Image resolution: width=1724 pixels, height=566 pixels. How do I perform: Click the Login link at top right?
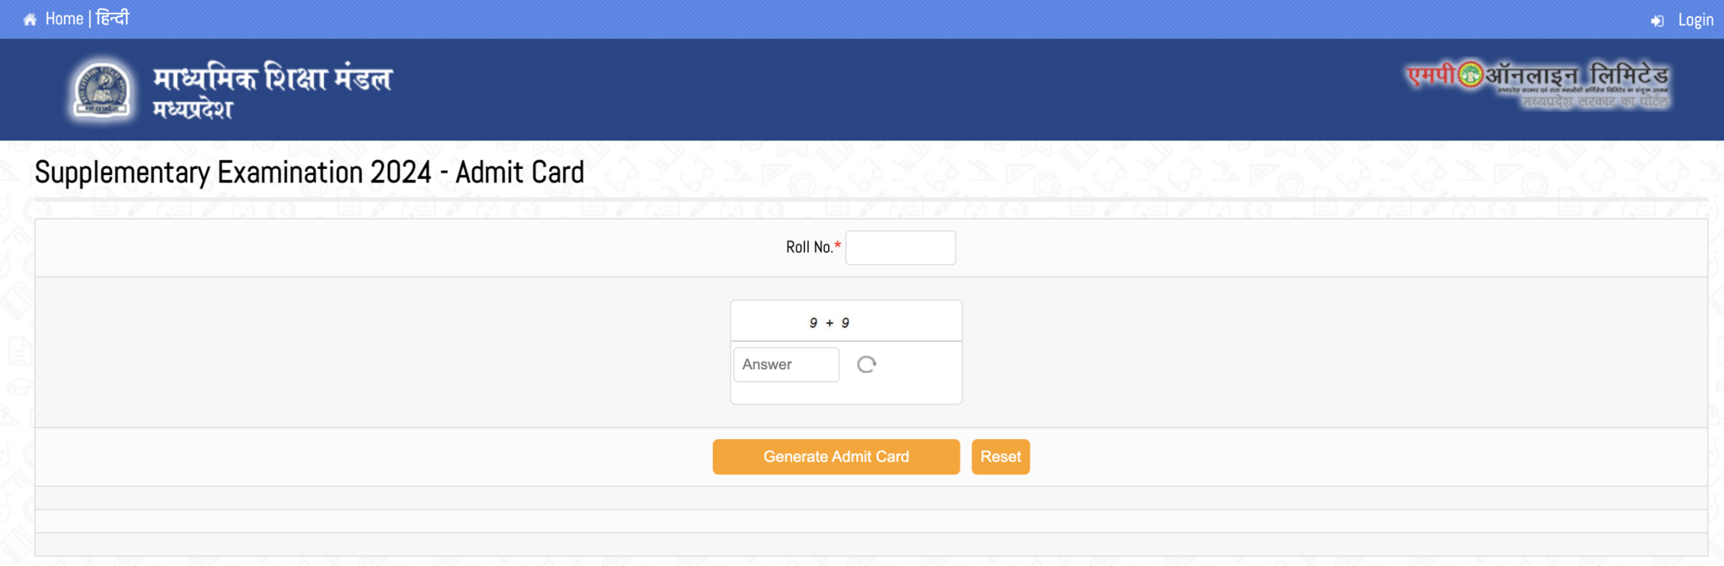(x=1696, y=19)
